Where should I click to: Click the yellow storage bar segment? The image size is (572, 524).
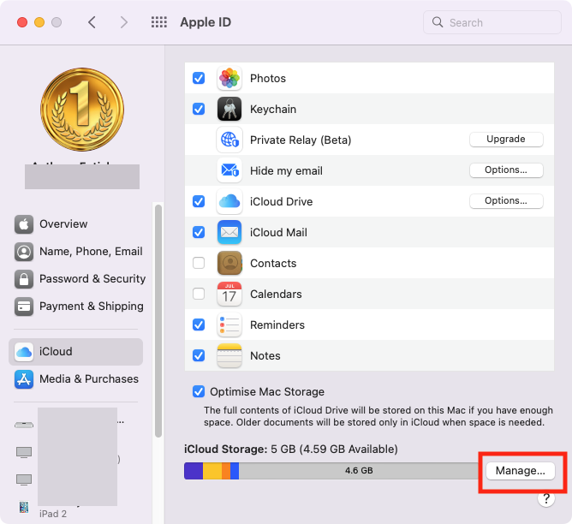[212, 471]
